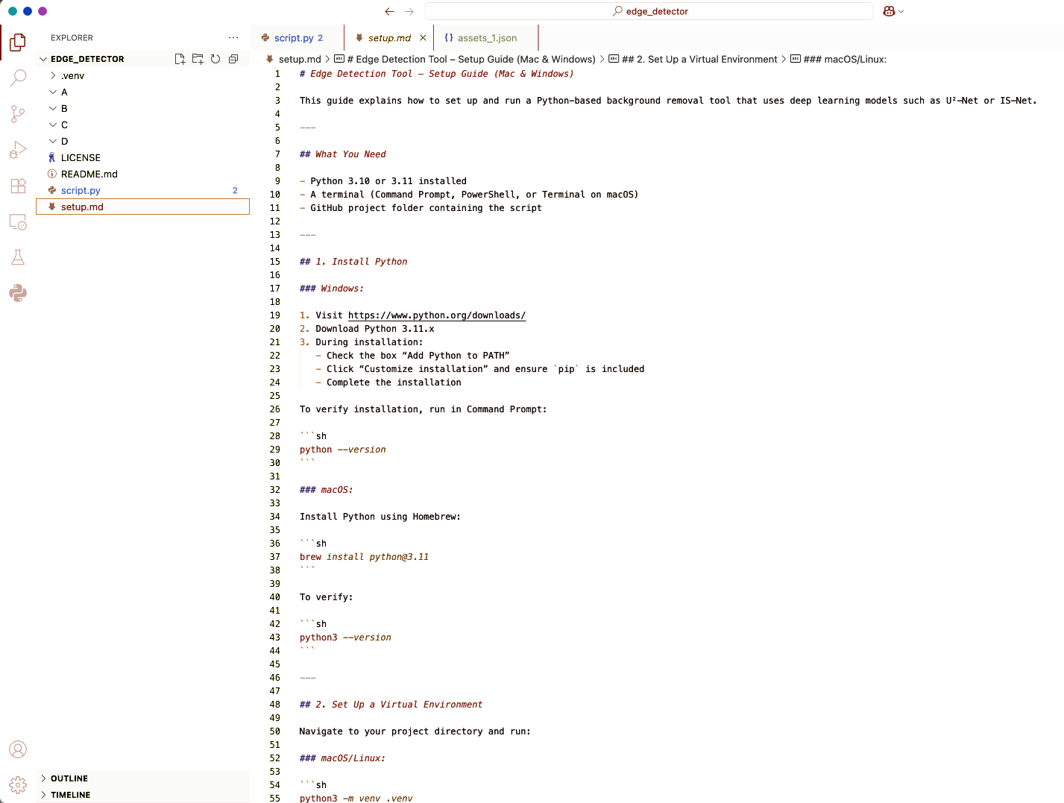
Task: Click line number 50 in gutter
Action: tap(275, 731)
